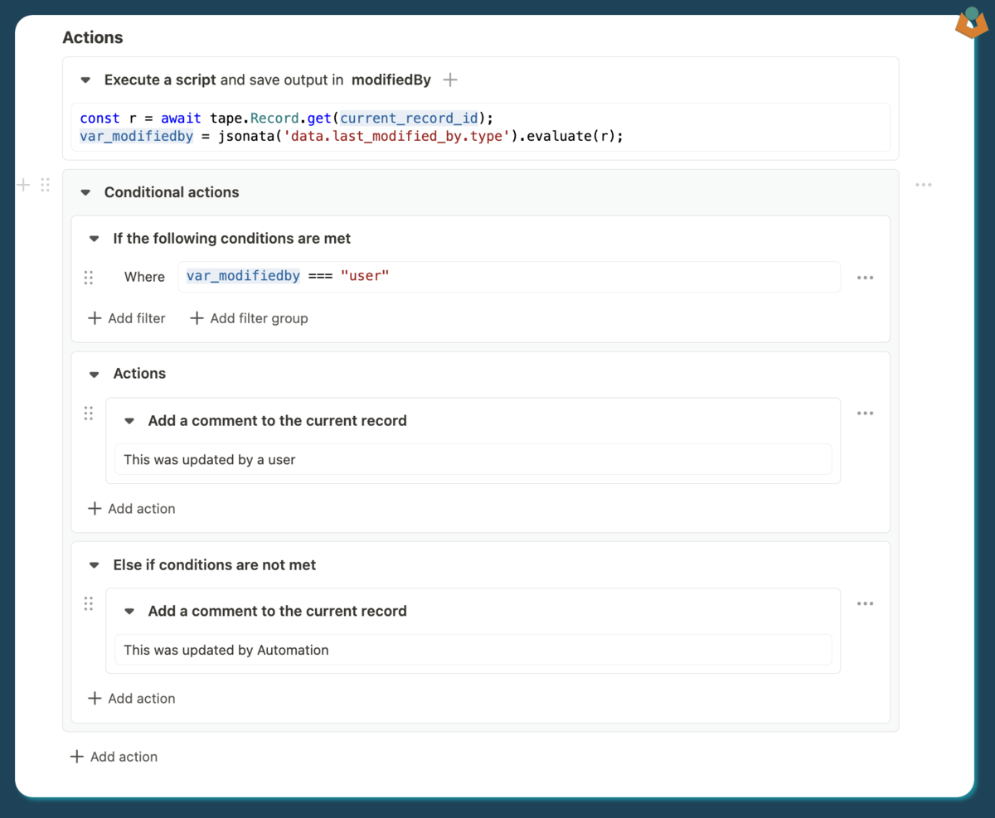The width and height of the screenshot is (995, 818).
Task: Open menu for 'updated by a user' comment action
Action: click(x=865, y=413)
